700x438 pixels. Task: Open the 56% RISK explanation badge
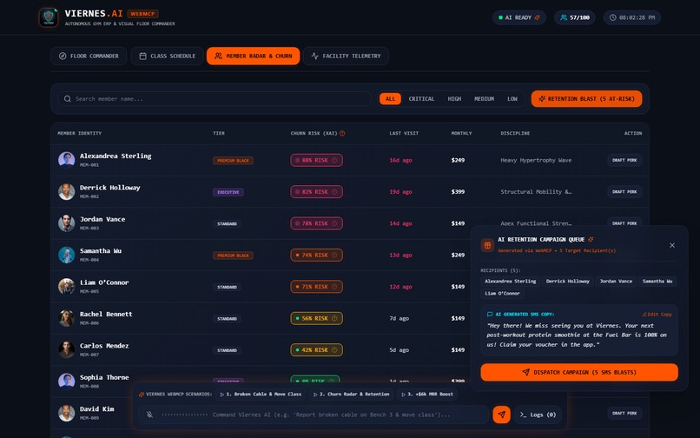click(x=316, y=318)
